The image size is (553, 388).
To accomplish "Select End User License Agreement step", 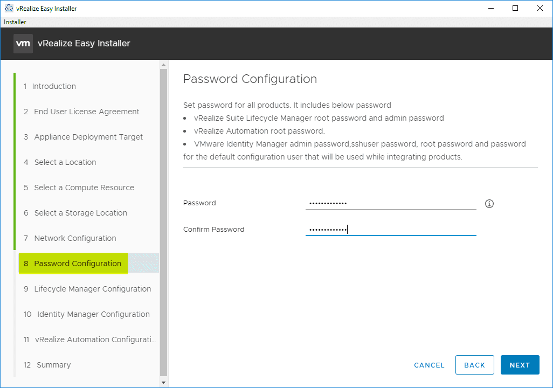I will coord(86,112).
